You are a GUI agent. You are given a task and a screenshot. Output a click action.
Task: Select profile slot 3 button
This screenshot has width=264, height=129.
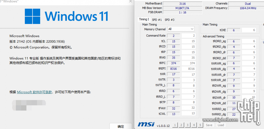[187, 125]
